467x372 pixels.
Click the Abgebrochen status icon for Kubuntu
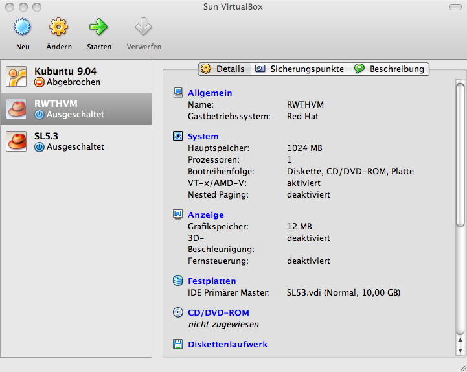(x=40, y=82)
